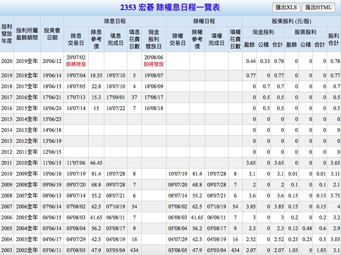Click the 股利合計 column header

(333, 39)
